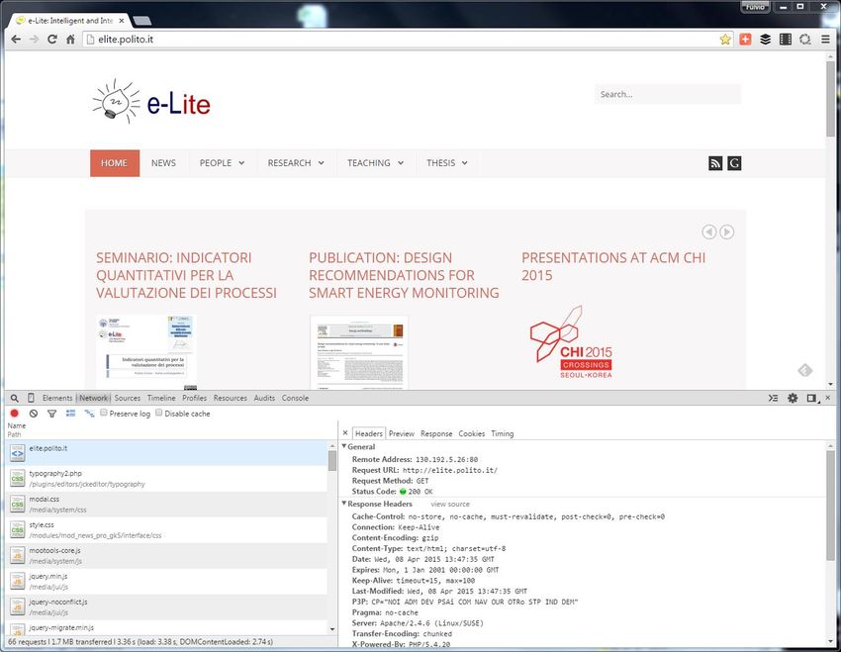Switch to the Console panel
841x652 pixels.
pos(295,398)
